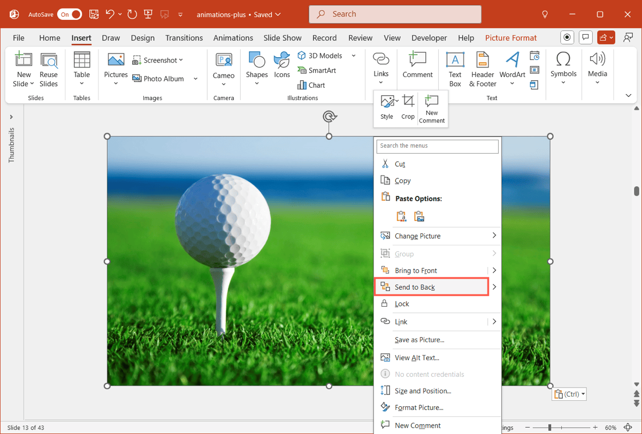Select Cut in the context menu
Screen dimensions: 642x434
coord(437,164)
